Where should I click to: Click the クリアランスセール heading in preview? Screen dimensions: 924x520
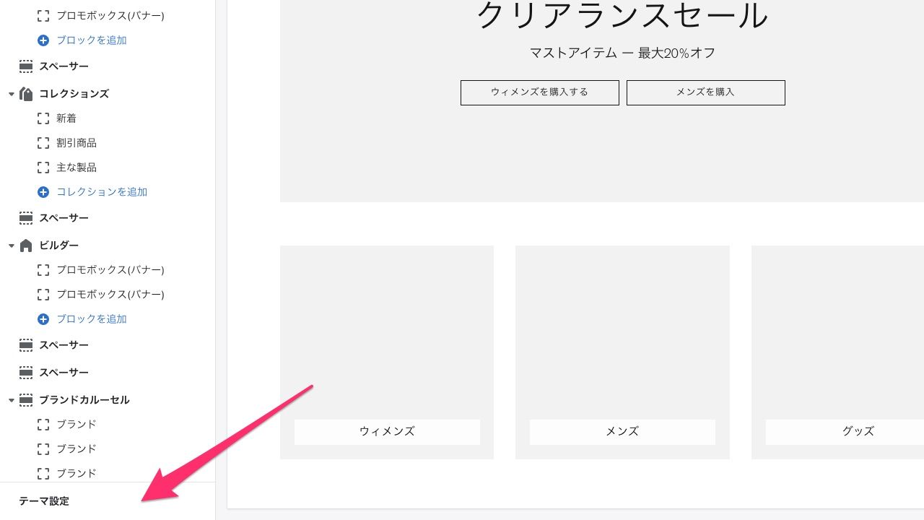(622, 16)
